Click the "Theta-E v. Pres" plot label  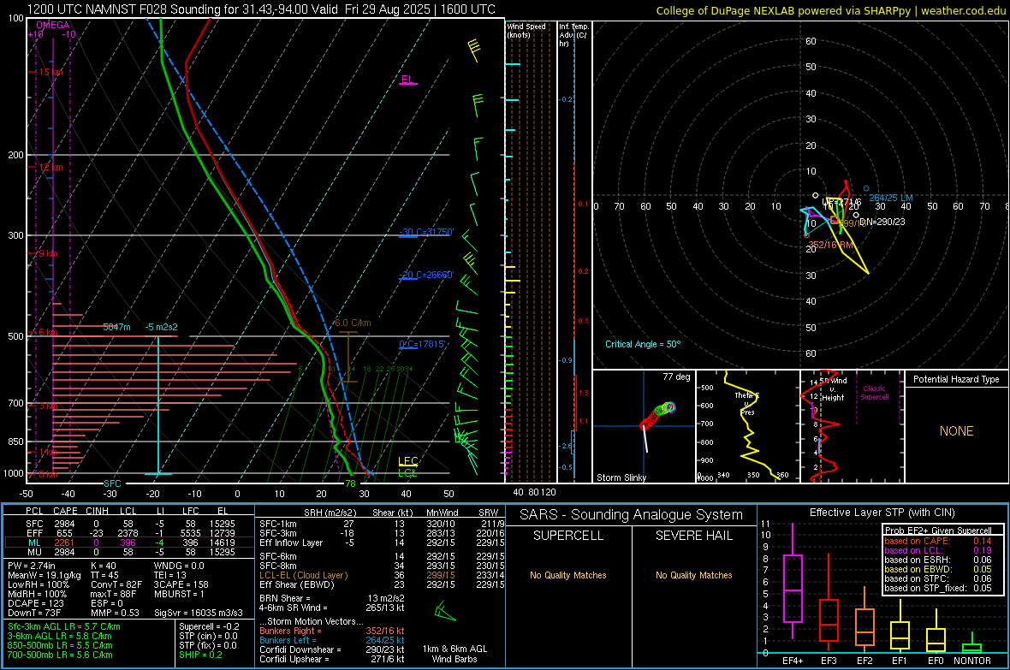747,403
